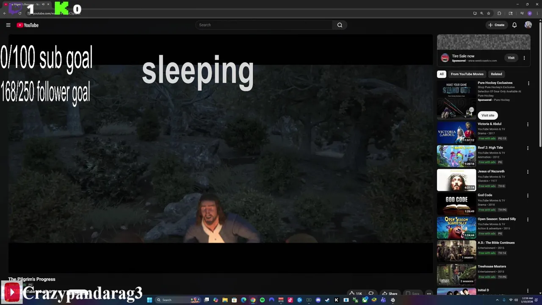
Task: Visit the Tire Sale now ad
Action: point(511,58)
